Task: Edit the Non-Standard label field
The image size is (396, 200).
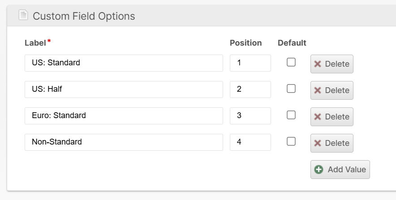Action: coord(124,142)
